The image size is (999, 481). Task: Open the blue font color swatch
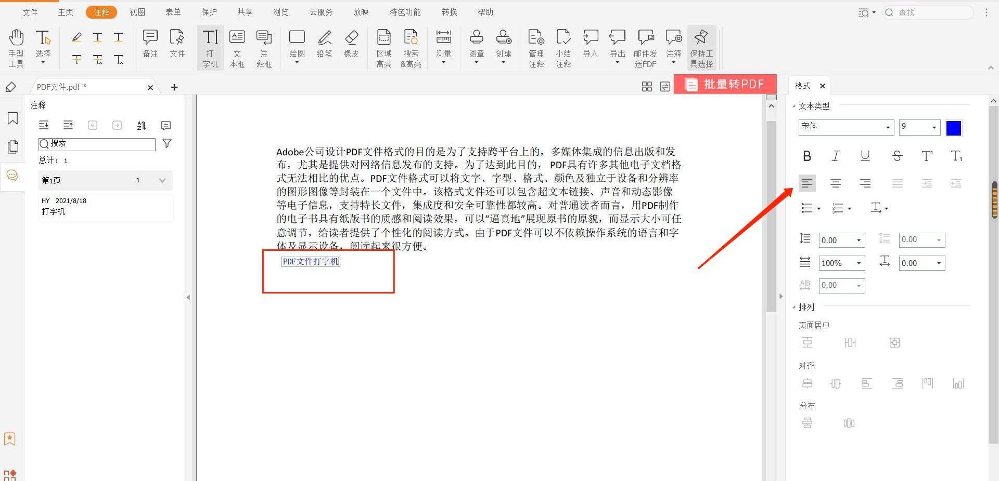(x=953, y=127)
